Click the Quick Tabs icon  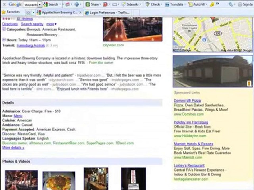(28, 12)
